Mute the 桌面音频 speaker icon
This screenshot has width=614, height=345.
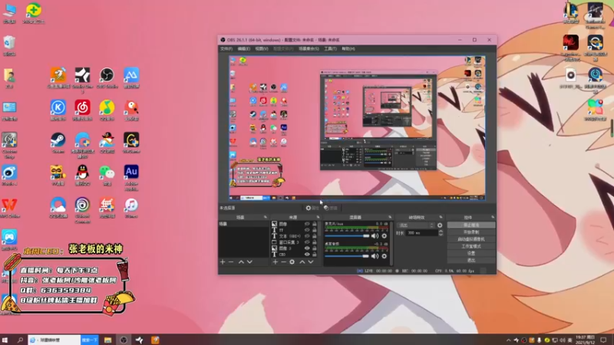point(375,256)
